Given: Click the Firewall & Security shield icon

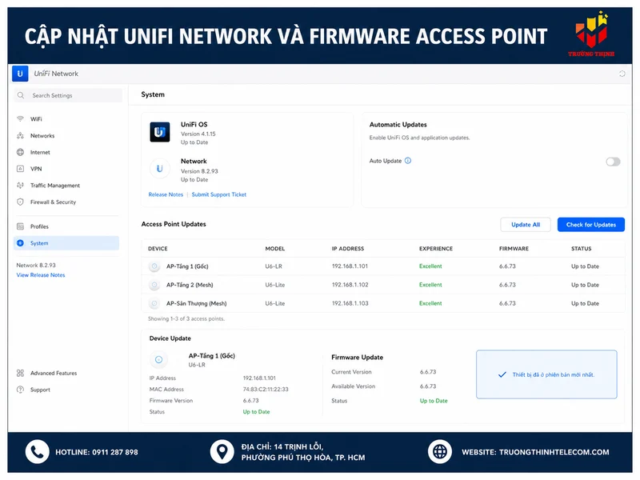Looking at the screenshot, I should coord(20,202).
